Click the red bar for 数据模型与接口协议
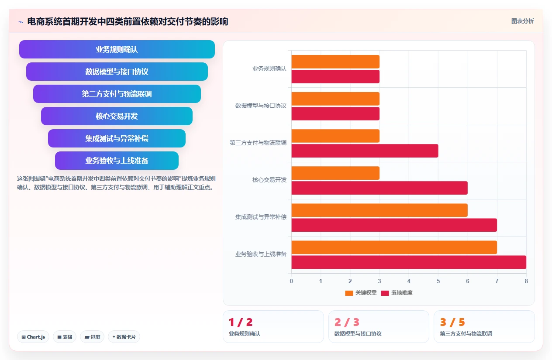 pos(335,113)
